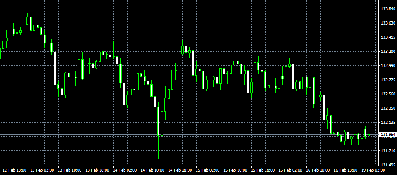This screenshot has height=175, width=397.
Task: Select the 13 Feb 18:00 time label
Action: tap(97, 170)
